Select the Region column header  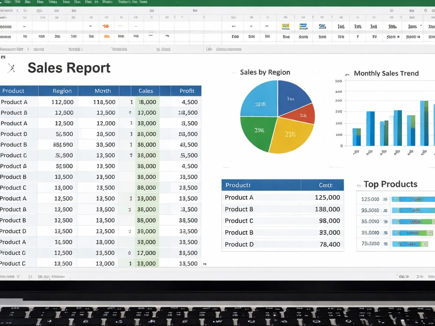click(x=58, y=91)
